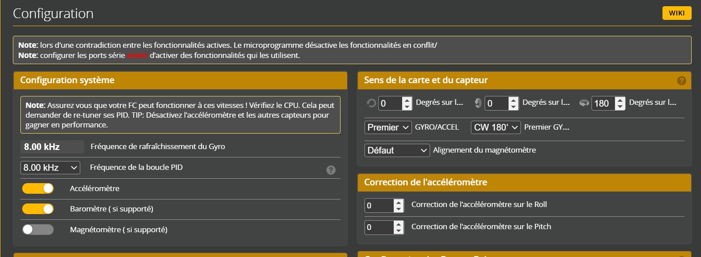
Task: Open the WIKI documentation button
Action: (x=676, y=13)
